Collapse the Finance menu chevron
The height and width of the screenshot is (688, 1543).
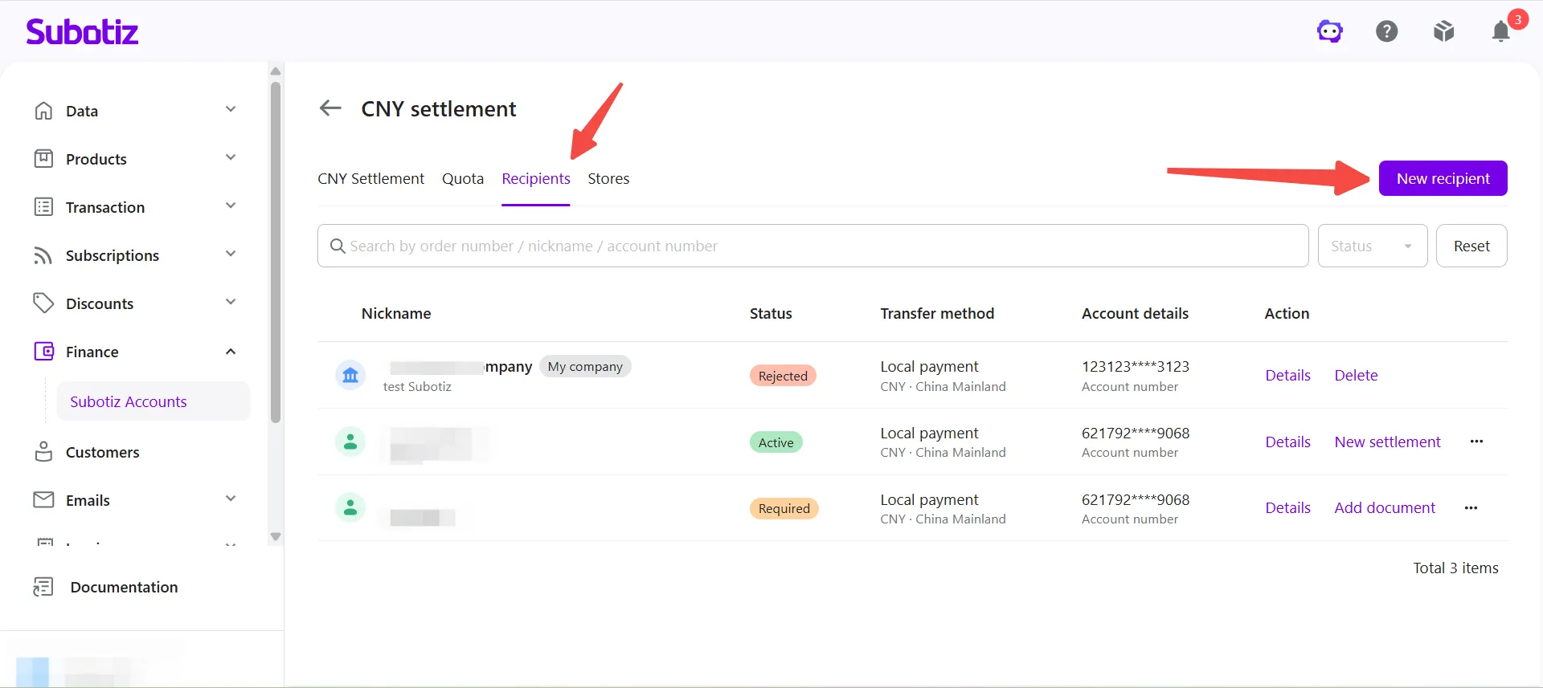pos(231,351)
